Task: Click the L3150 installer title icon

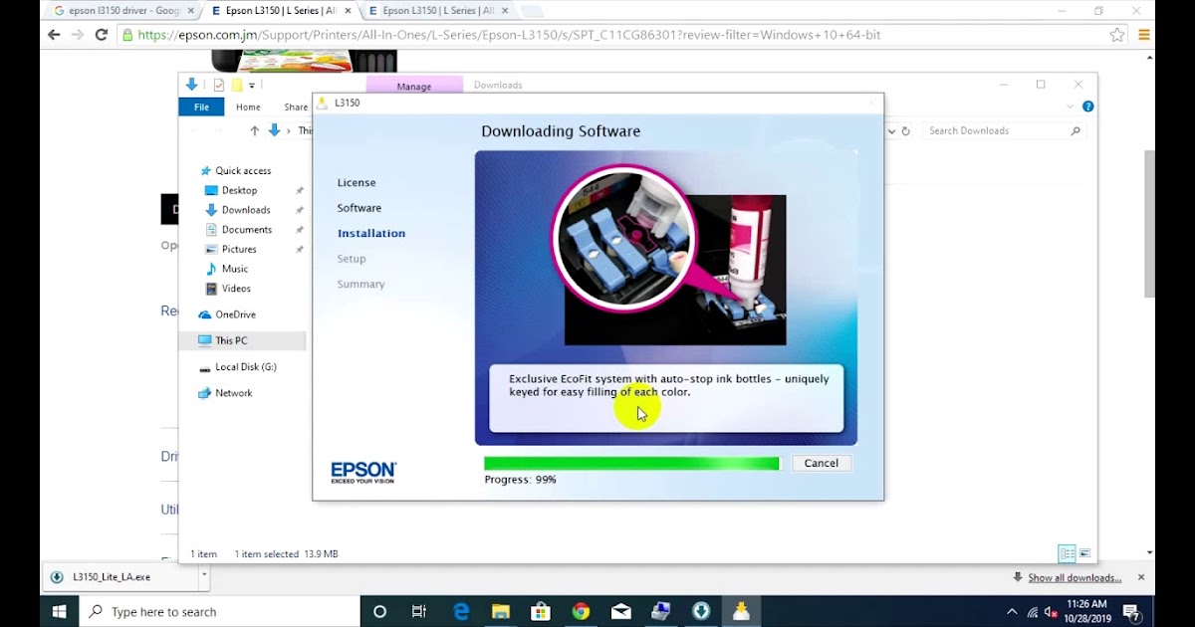Action: pyautogui.click(x=323, y=103)
